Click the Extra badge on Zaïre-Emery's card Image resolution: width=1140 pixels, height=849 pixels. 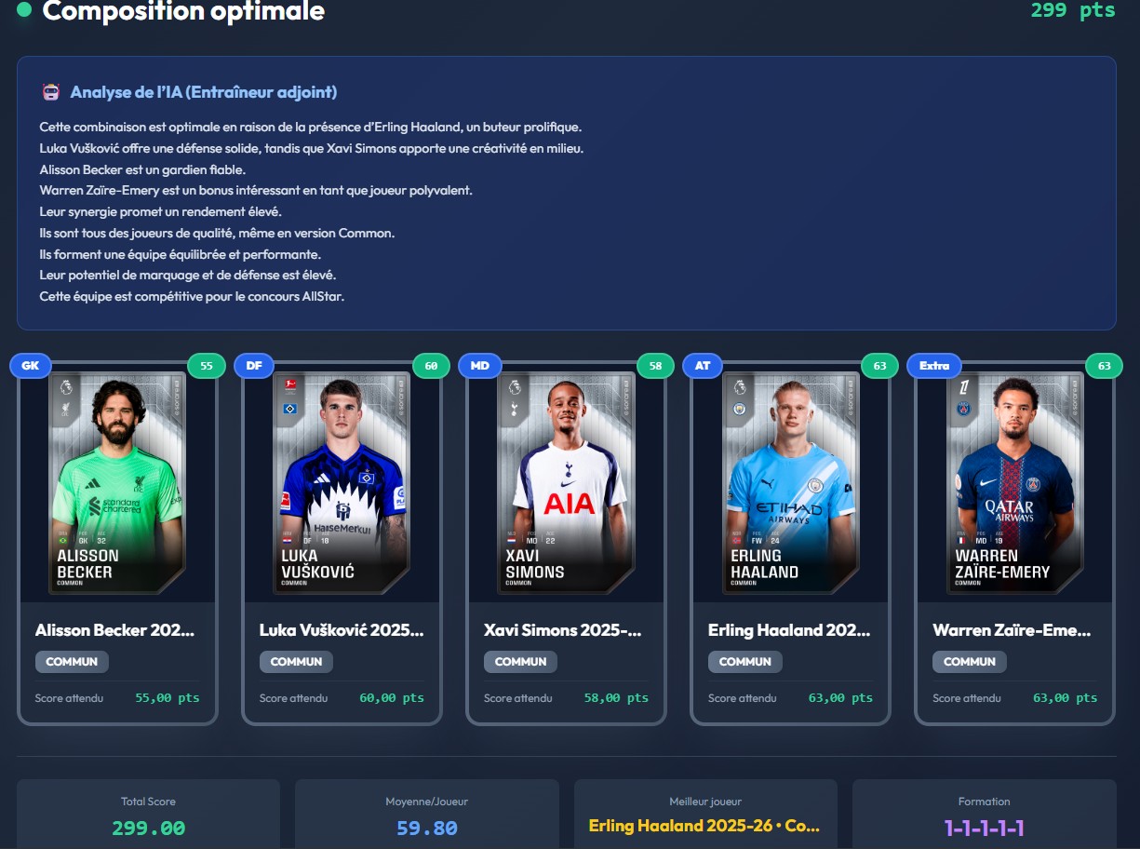tap(934, 366)
